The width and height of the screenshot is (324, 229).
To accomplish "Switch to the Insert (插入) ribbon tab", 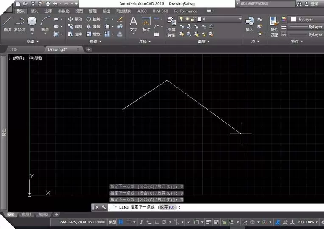I will pyautogui.click(x=34, y=11).
